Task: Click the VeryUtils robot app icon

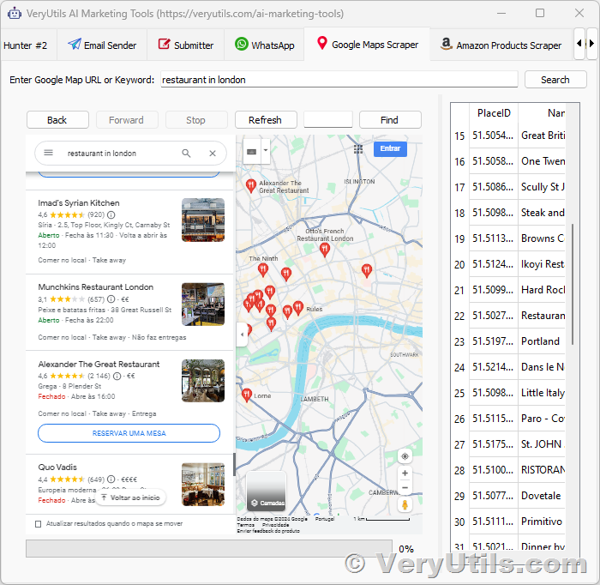Action: [x=15, y=14]
